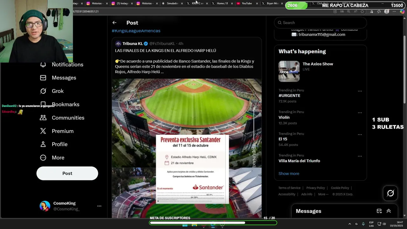Open options for Villa María del Triunfo
Viewport: 407px width, 229px height.
coord(360,156)
